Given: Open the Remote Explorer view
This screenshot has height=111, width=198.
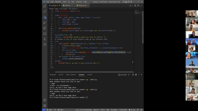Looking at the screenshot, I should [x=45, y=34].
